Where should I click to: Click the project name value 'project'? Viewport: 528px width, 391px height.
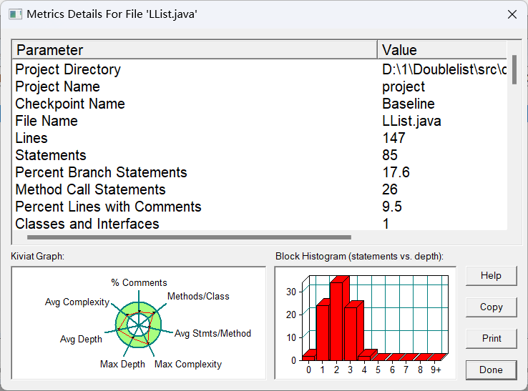click(x=404, y=87)
